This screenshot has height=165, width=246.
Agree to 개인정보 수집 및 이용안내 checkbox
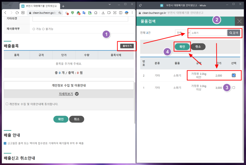pyautogui.click(x=7, y=104)
